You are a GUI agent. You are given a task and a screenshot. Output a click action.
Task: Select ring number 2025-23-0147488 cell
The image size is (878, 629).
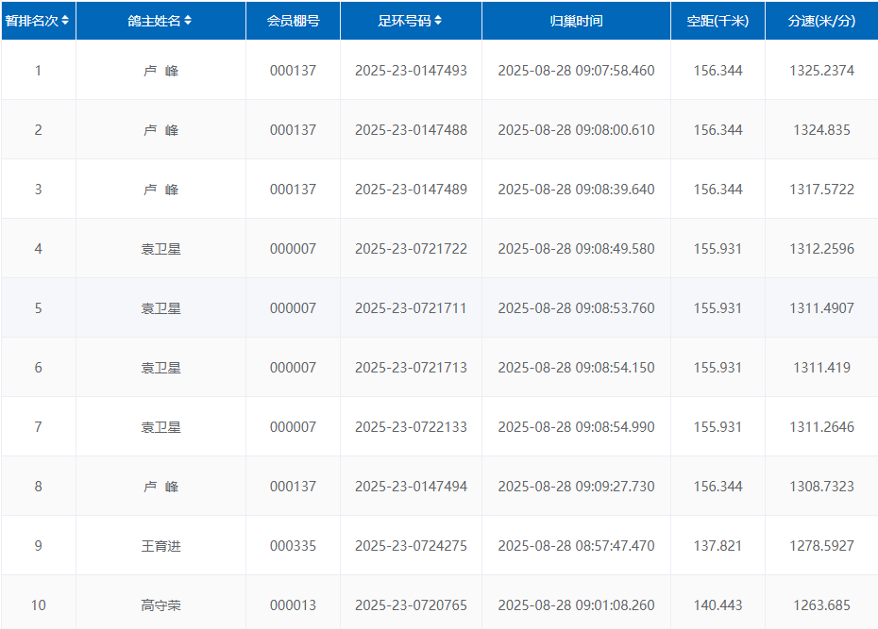point(411,130)
